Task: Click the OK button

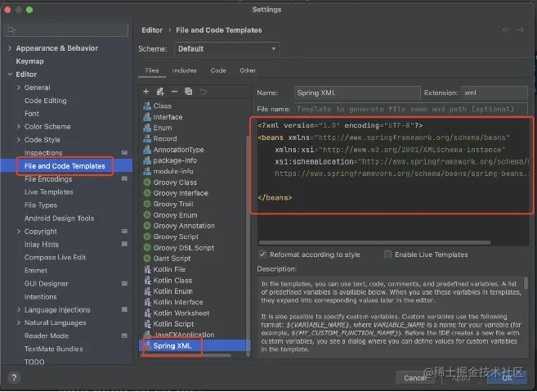Action: [x=507, y=377]
